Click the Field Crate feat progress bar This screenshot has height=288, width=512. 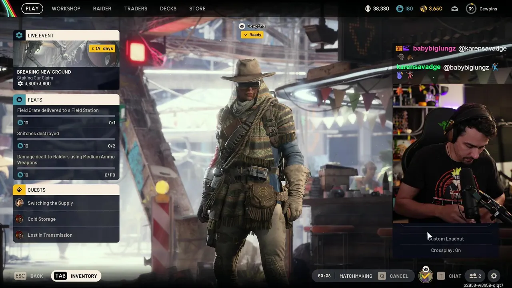point(66,116)
